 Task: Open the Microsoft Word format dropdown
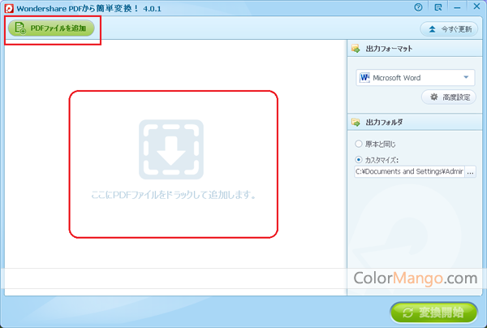pyautogui.click(x=416, y=78)
